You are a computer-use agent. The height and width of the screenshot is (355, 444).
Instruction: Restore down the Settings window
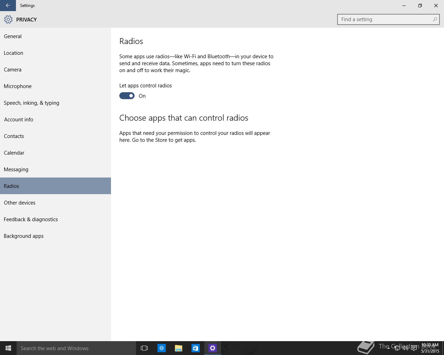[x=420, y=6]
